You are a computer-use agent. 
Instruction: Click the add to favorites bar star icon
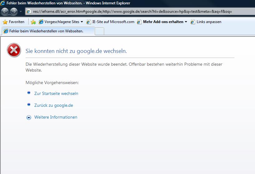33,22
